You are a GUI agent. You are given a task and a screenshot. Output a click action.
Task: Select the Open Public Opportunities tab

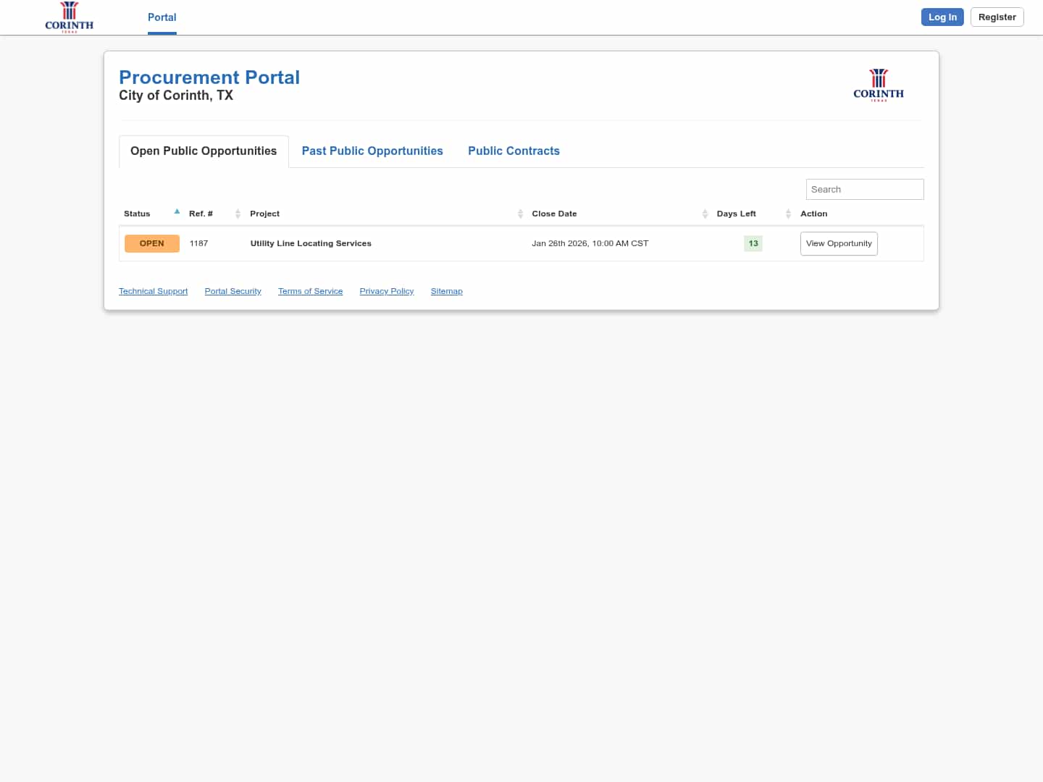click(x=204, y=151)
